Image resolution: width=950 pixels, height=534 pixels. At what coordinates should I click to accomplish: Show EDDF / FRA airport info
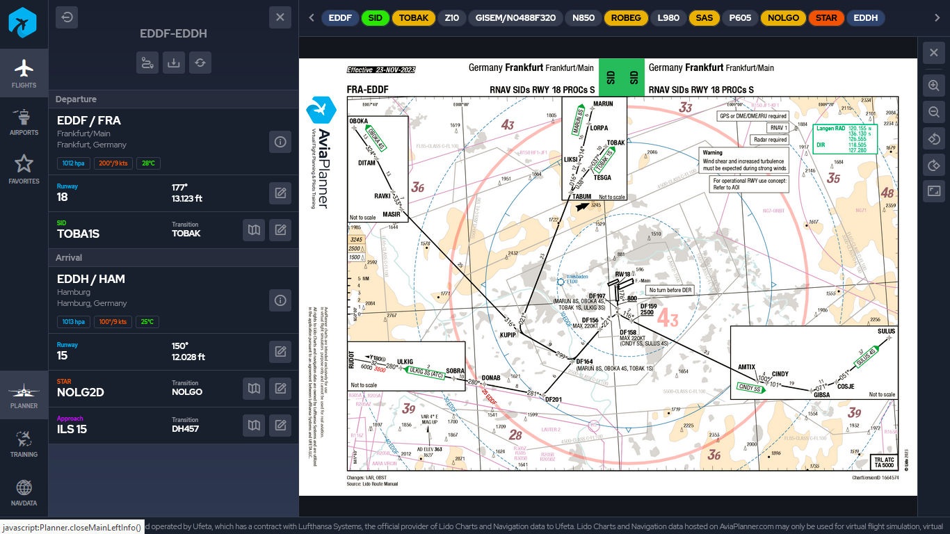pyautogui.click(x=280, y=142)
